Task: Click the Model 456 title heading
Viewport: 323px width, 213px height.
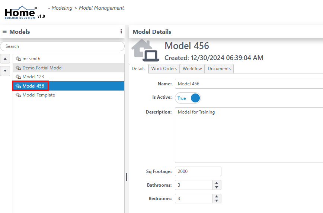Action: 187,46
